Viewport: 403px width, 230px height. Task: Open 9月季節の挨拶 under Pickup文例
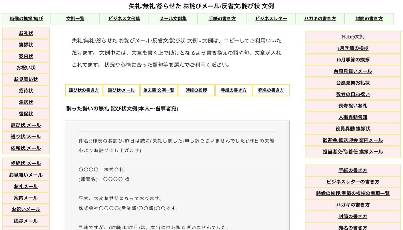point(353,48)
